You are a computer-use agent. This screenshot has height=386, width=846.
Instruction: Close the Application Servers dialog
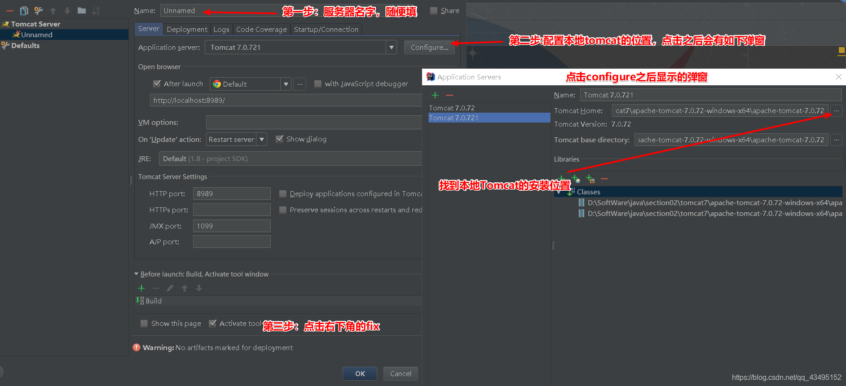click(x=838, y=77)
